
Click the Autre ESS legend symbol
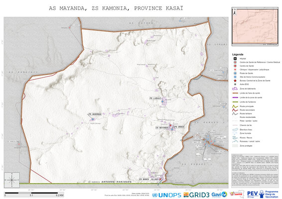[x=235, y=84]
